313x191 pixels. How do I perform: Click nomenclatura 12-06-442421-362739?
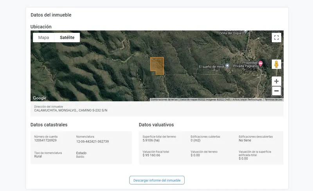92,141
